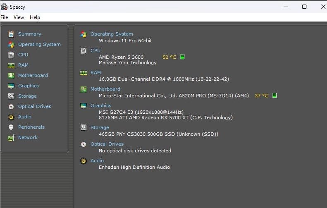The width and height of the screenshot is (327, 208).
Task: Open Motherboard details from sidebar
Action: click(x=33, y=75)
